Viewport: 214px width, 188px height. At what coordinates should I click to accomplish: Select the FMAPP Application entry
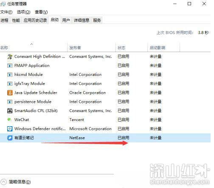[x=32, y=66]
